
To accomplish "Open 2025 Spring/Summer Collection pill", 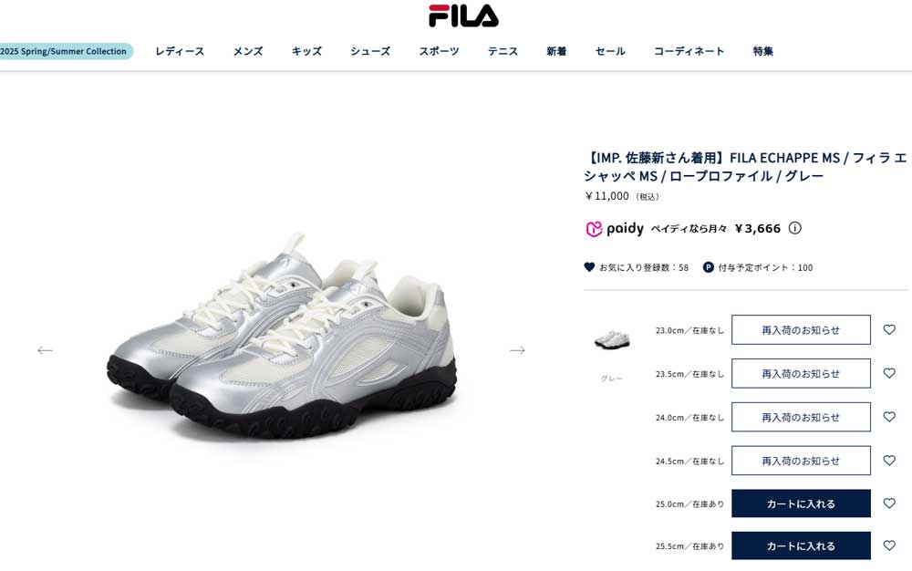I will pos(66,51).
